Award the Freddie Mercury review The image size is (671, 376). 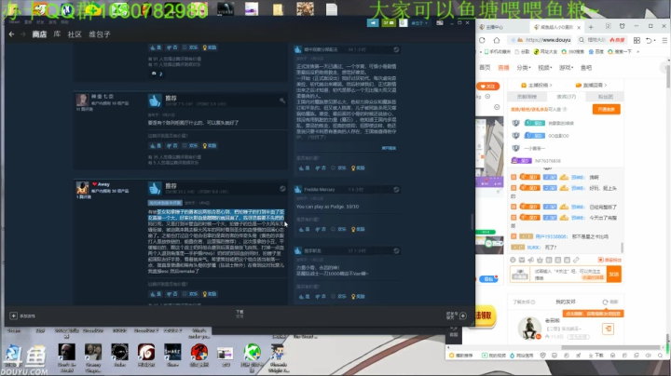[358, 229]
